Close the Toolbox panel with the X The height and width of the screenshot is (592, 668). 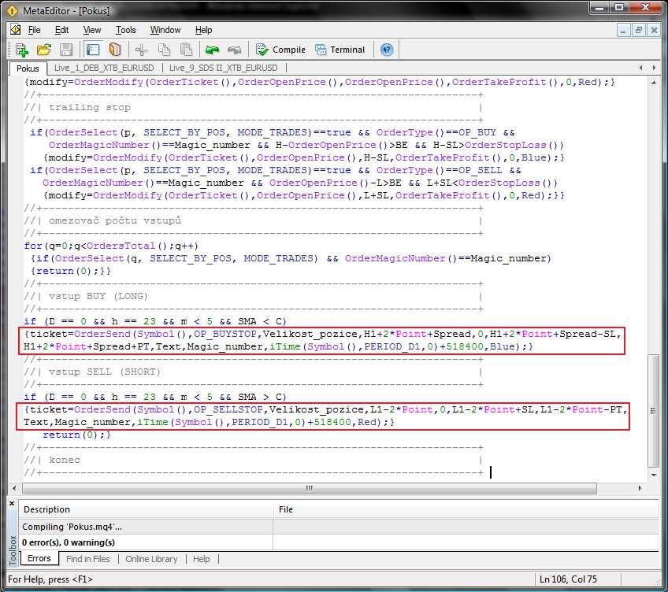12,503
